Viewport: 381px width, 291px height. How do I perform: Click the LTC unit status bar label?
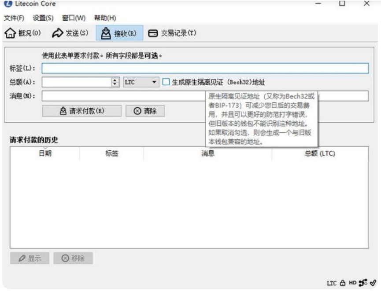pyautogui.click(x=331, y=283)
